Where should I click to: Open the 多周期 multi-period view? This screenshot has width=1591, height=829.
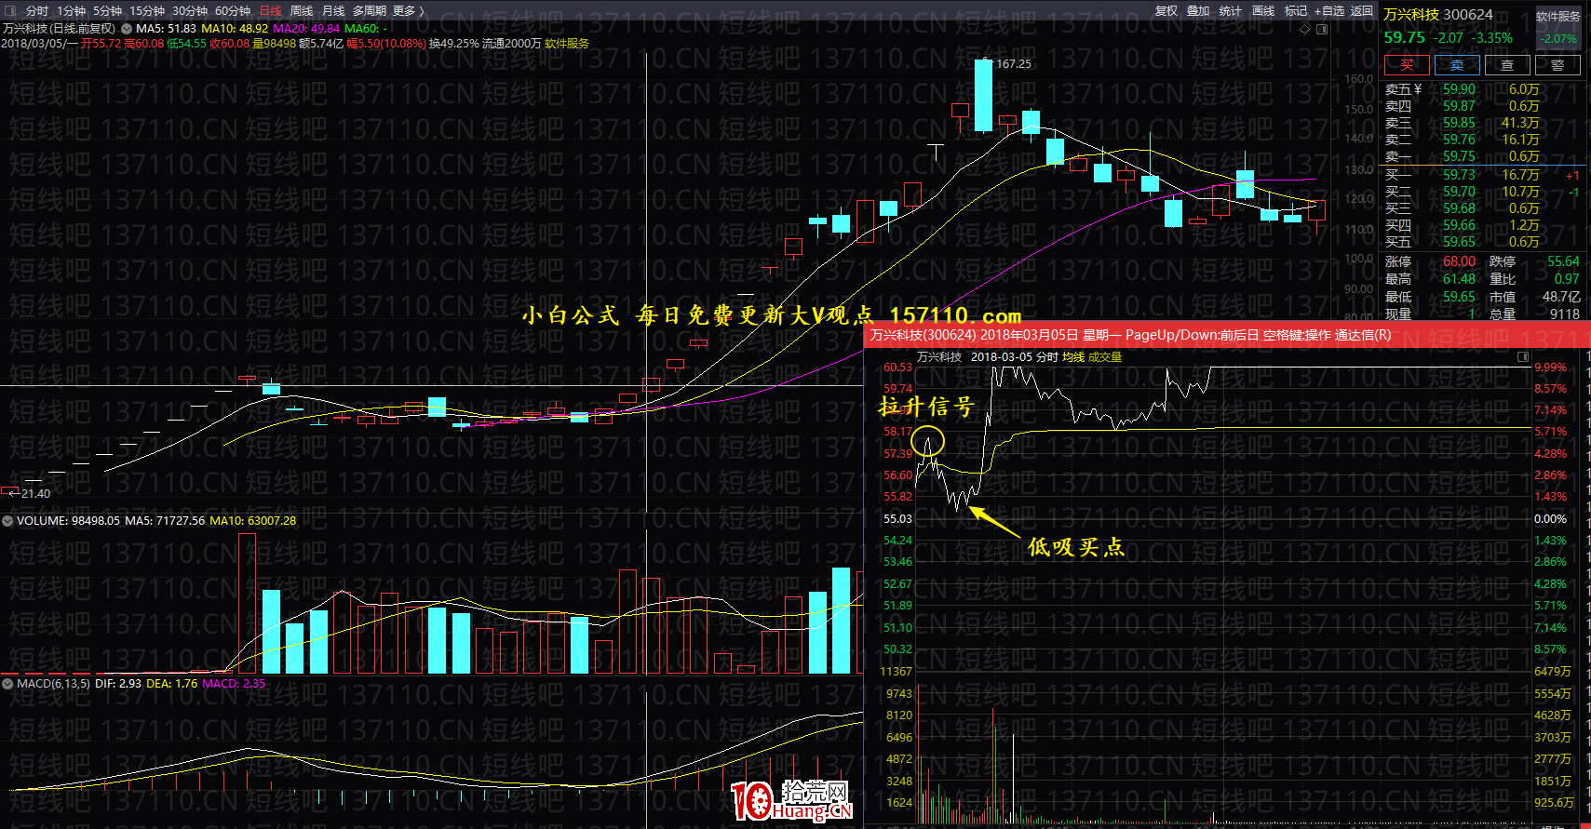(370, 11)
